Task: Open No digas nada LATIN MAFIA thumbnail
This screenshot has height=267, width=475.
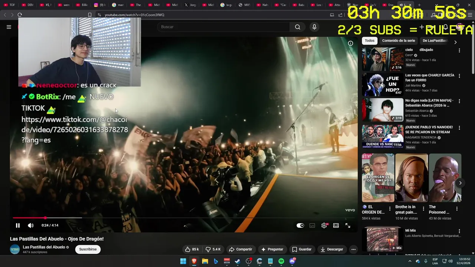Action: click(x=383, y=109)
